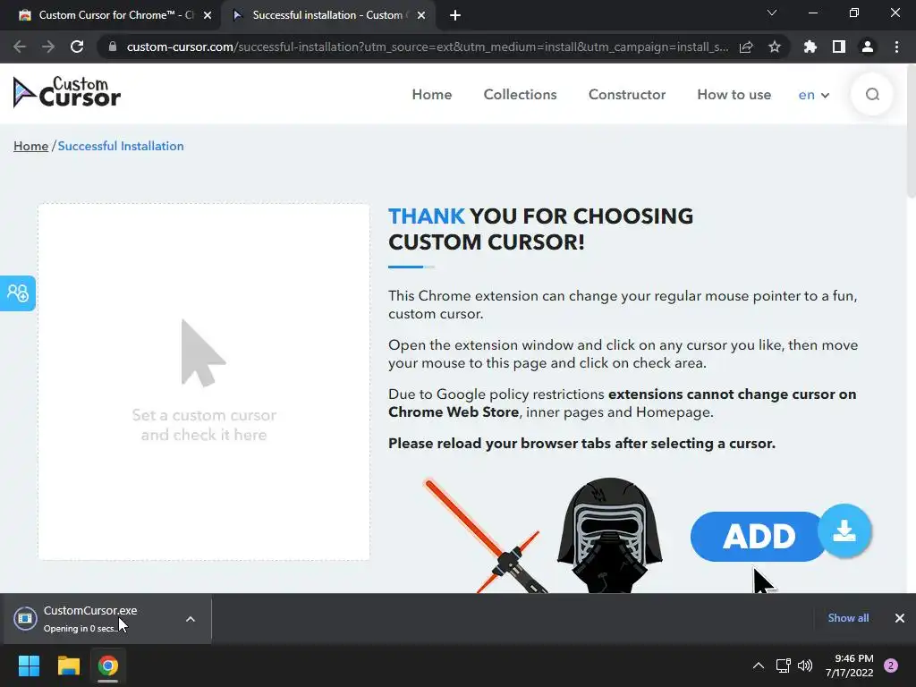The width and height of the screenshot is (916, 687).
Task: Click the cursor check area
Action: (x=204, y=381)
